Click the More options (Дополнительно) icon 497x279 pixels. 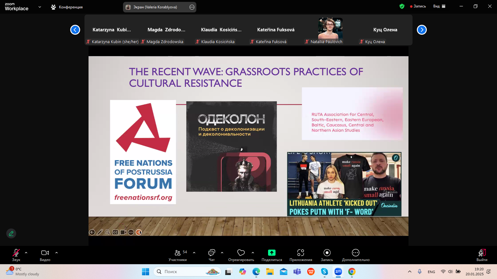355,255
